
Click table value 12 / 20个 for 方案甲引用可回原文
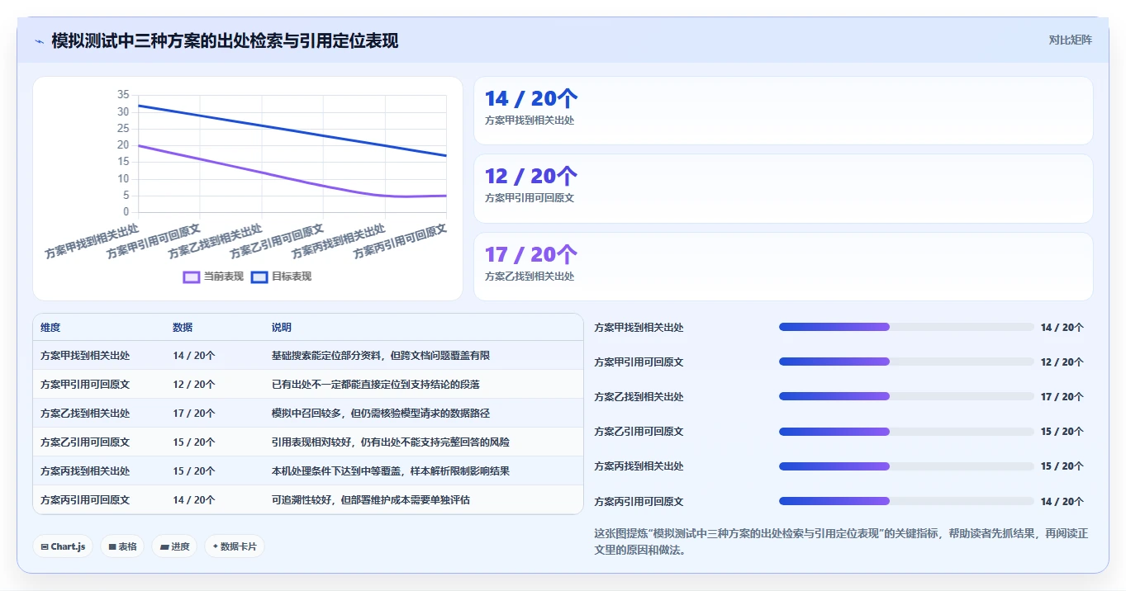point(194,385)
